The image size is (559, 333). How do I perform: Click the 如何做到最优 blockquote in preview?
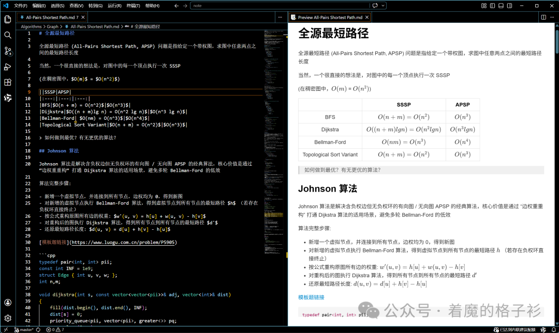pyautogui.click(x=421, y=170)
